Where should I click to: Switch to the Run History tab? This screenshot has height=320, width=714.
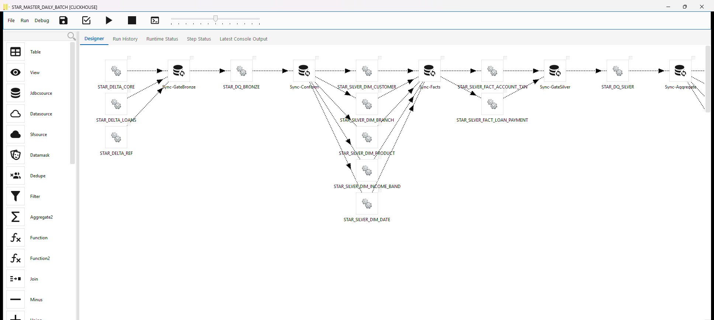click(125, 39)
